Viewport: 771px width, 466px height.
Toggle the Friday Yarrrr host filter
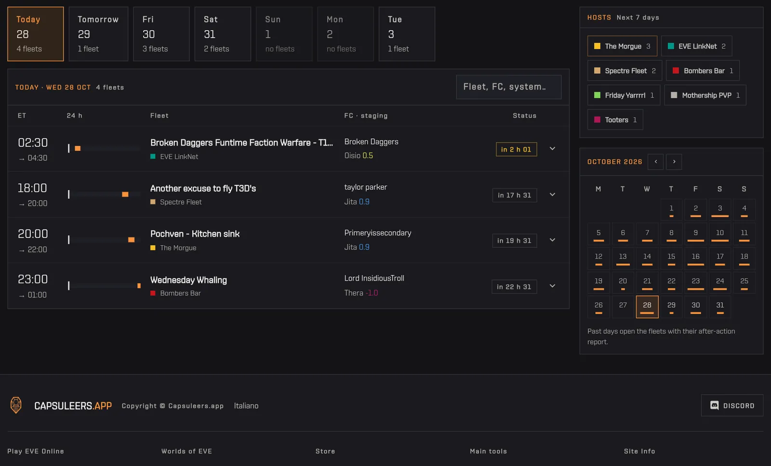point(624,95)
